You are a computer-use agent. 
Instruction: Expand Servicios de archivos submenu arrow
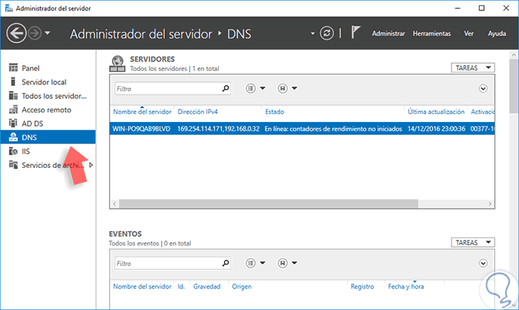[x=91, y=165]
